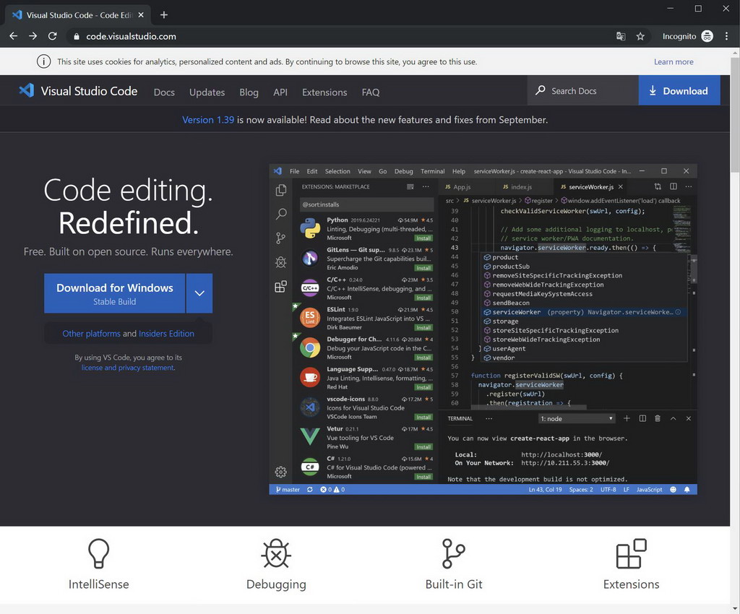This screenshot has width=740, height=614.
Task: Click the Source Control icon in activity bar
Action: (x=281, y=238)
